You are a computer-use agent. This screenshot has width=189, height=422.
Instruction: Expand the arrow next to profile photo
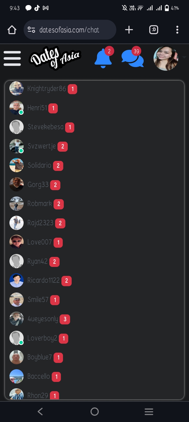(184, 57)
